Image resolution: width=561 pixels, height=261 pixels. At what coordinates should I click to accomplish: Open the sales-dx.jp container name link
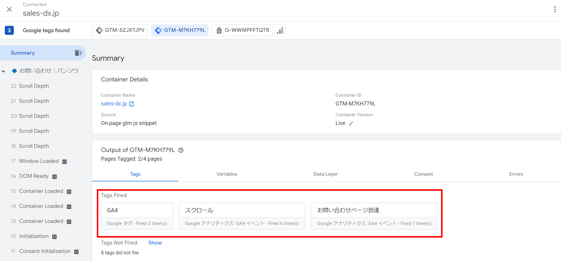coord(114,104)
